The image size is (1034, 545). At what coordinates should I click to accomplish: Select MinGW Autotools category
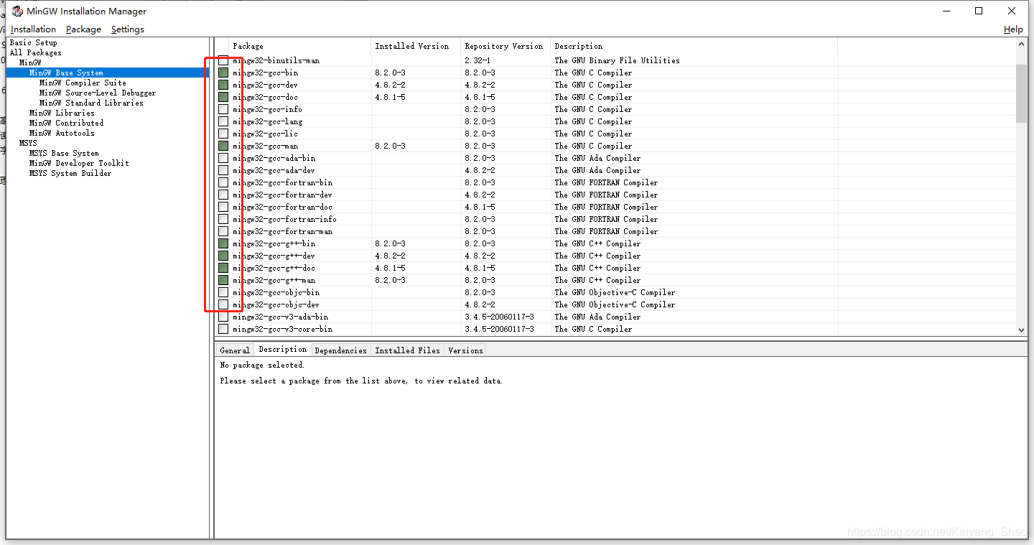[x=62, y=133]
